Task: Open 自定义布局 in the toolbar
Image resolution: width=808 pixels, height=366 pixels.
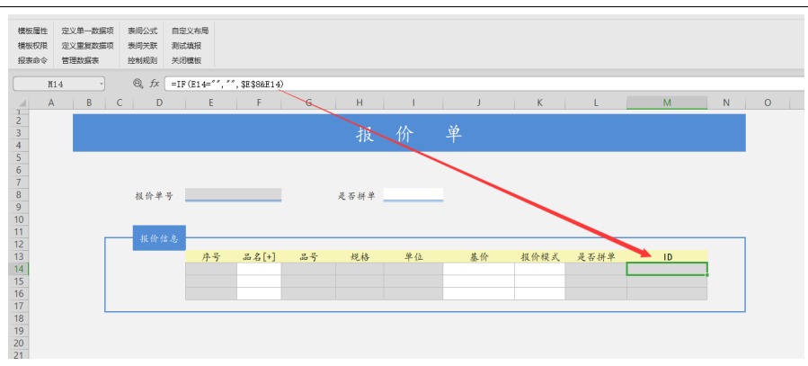Action: tap(190, 31)
